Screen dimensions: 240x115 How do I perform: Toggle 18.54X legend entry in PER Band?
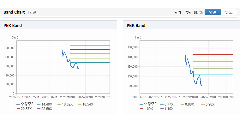86,104
